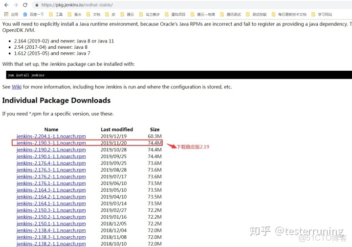
Task: Click the 'Individual Package Downloads' heading
Action: [56, 101]
